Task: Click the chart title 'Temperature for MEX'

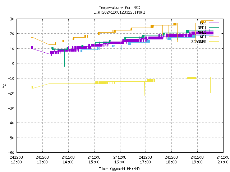Action: click(x=119, y=8)
